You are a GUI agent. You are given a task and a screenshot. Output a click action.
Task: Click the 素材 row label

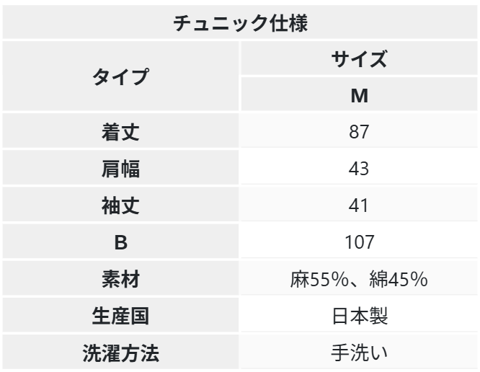click(x=120, y=280)
